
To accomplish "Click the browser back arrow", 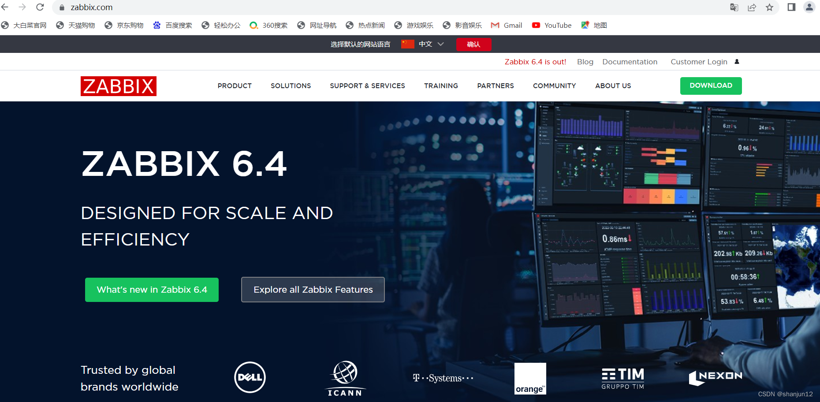I will point(5,7).
